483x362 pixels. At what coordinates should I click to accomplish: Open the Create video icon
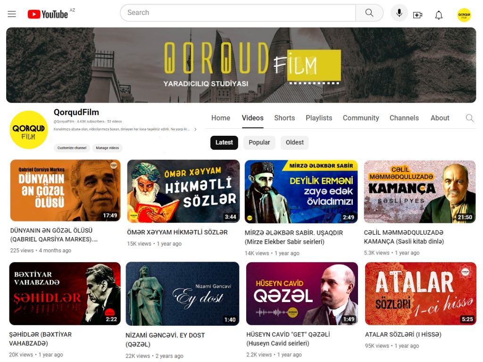418,15
